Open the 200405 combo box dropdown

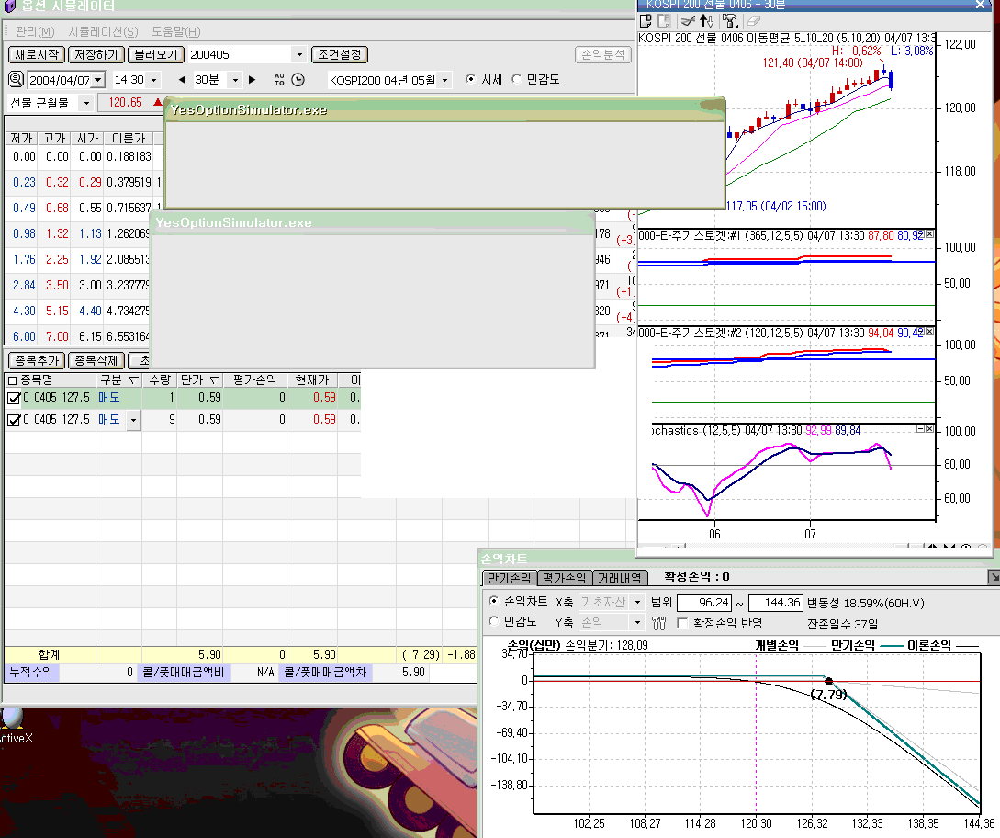coord(299,55)
